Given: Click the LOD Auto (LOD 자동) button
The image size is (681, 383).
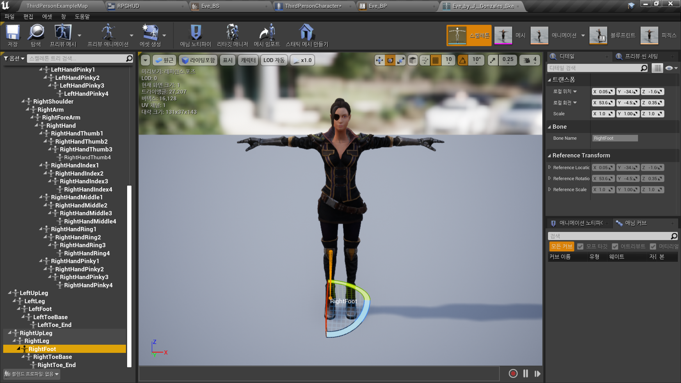Looking at the screenshot, I should click(274, 60).
